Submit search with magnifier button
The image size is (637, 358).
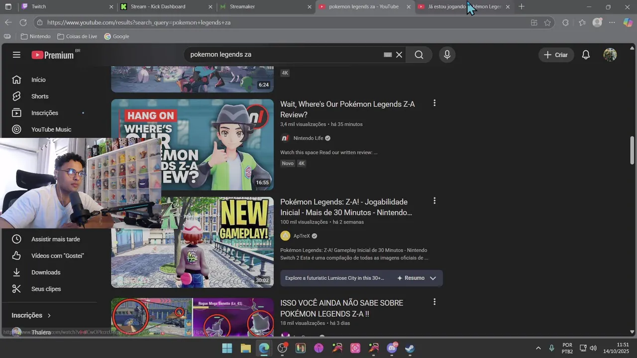point(419,55)
